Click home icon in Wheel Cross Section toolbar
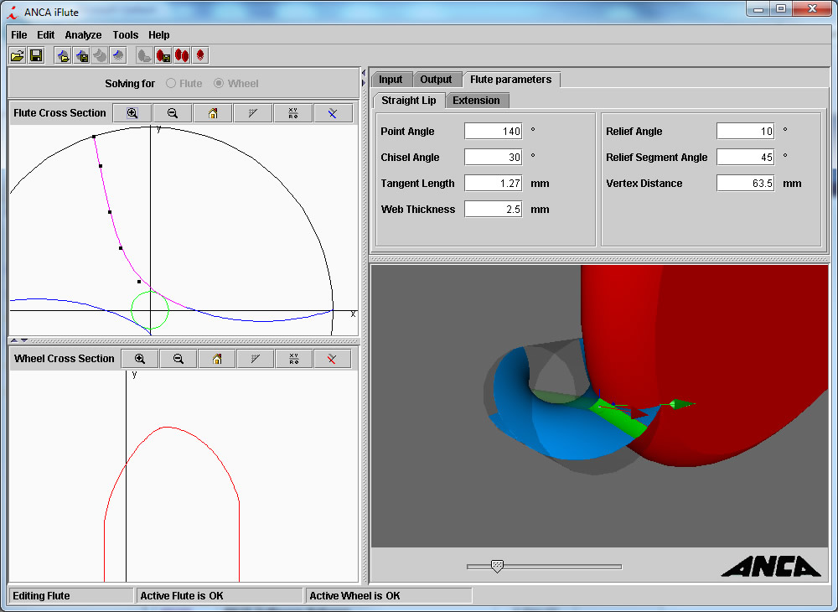This screenshot has height=612, width=838. [x=217, y=359]
